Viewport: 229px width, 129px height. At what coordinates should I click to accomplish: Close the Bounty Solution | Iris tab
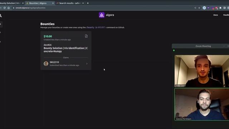(x=23, y=3)
